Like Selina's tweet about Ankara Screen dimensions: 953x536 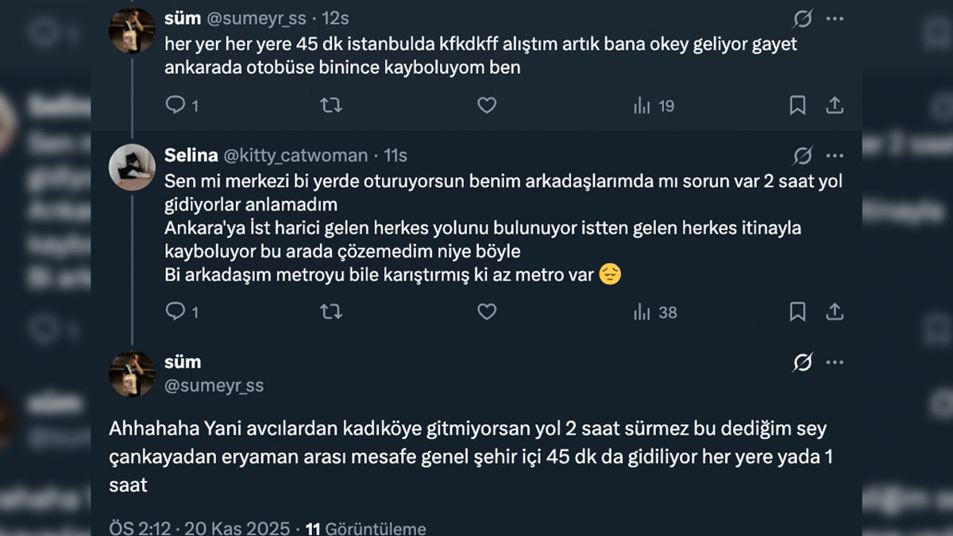pyautogui.click(x=486, y=312)
